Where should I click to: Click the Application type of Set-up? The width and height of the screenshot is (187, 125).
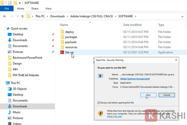[165, 52]
